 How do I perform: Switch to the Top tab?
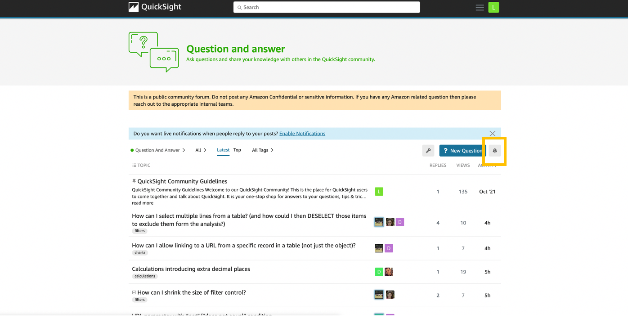[x=237, y=150]
